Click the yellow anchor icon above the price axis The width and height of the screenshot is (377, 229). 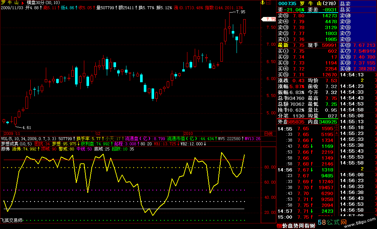click(x=262, y=3)
